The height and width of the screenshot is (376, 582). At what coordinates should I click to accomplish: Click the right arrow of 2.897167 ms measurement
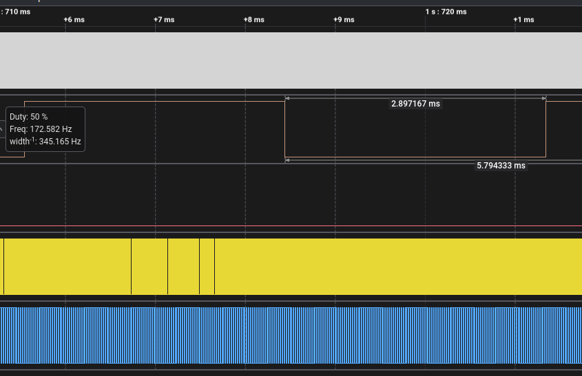543,98
